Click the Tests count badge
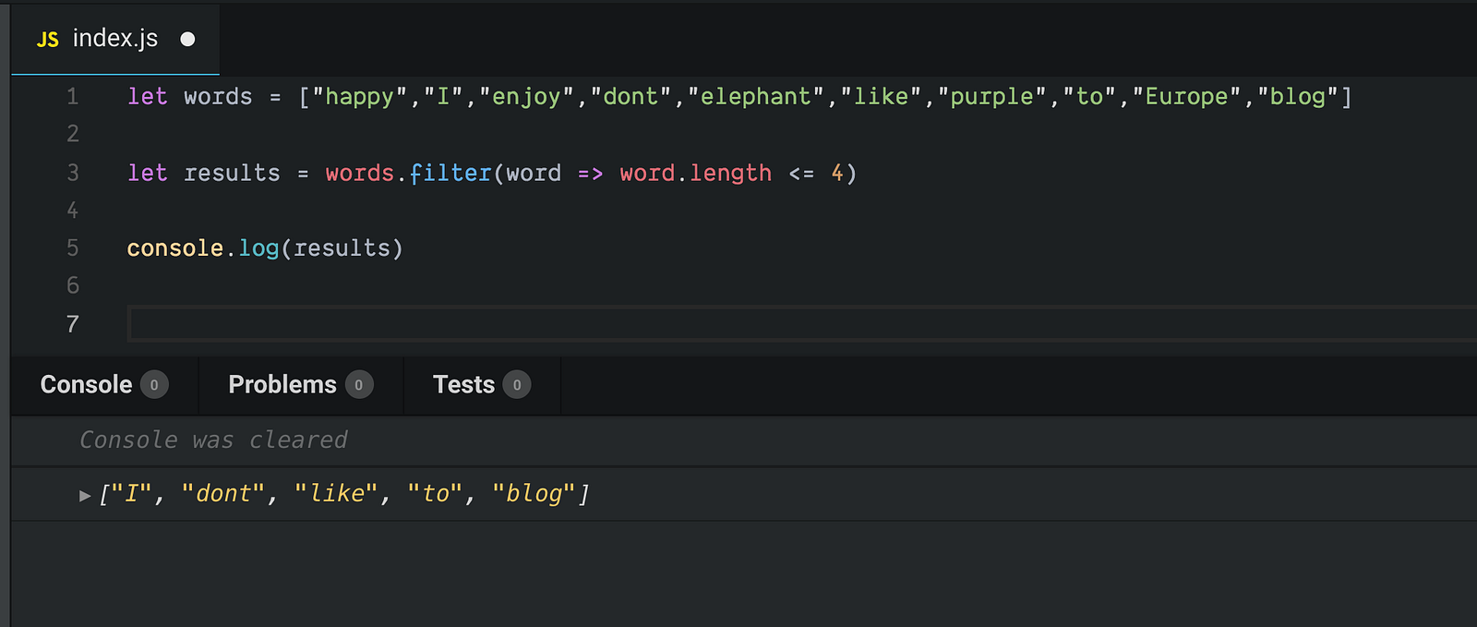 [517, 385]
